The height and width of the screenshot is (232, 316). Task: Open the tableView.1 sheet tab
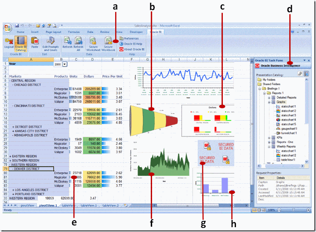tap(88, 205)
